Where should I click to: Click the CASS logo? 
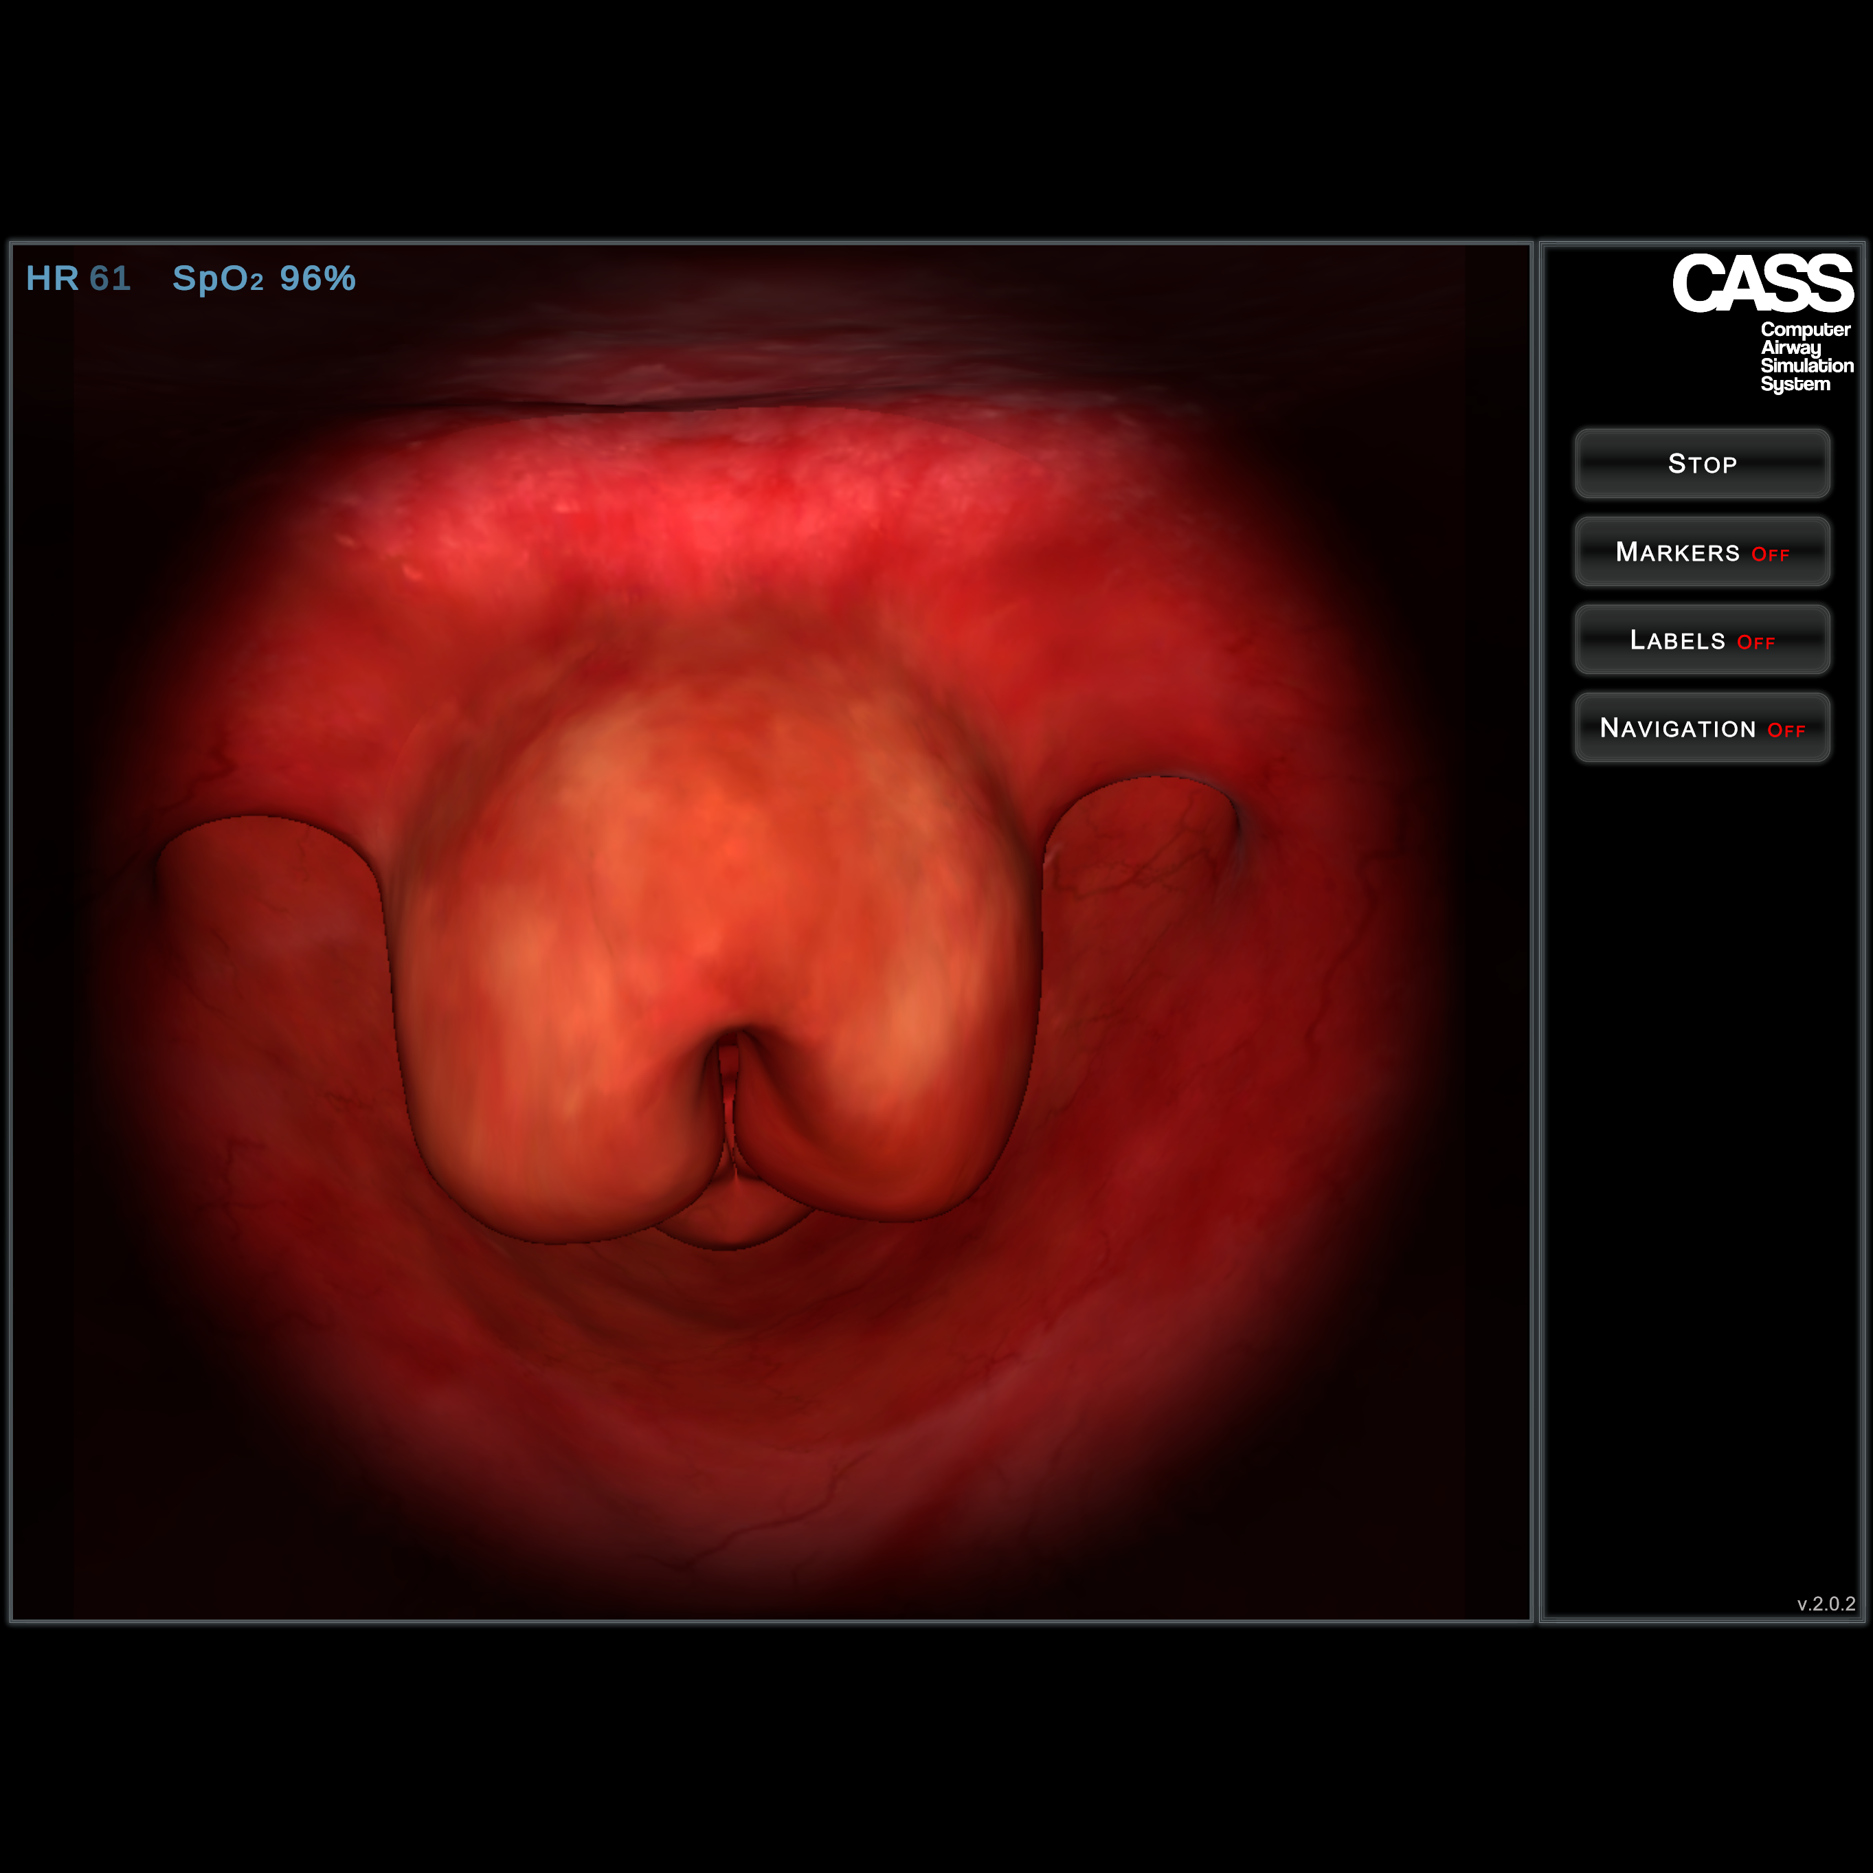[1762, 284]
